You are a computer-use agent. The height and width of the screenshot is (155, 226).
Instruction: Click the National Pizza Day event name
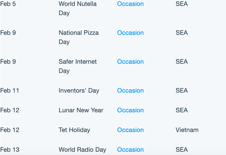click(78, 37)
